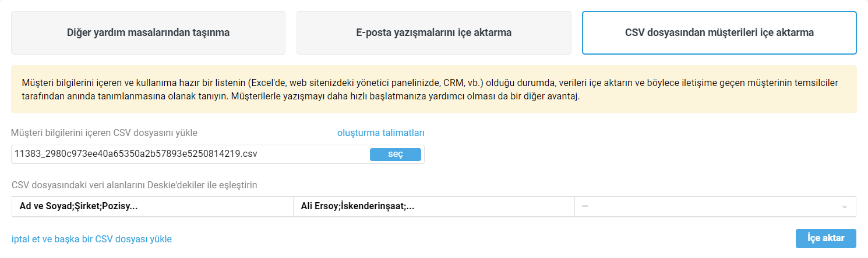Open the "Diğer yardım masalarından taşınma" tab
The height and width of the screenshot is (258, 868).
(148, 33)
